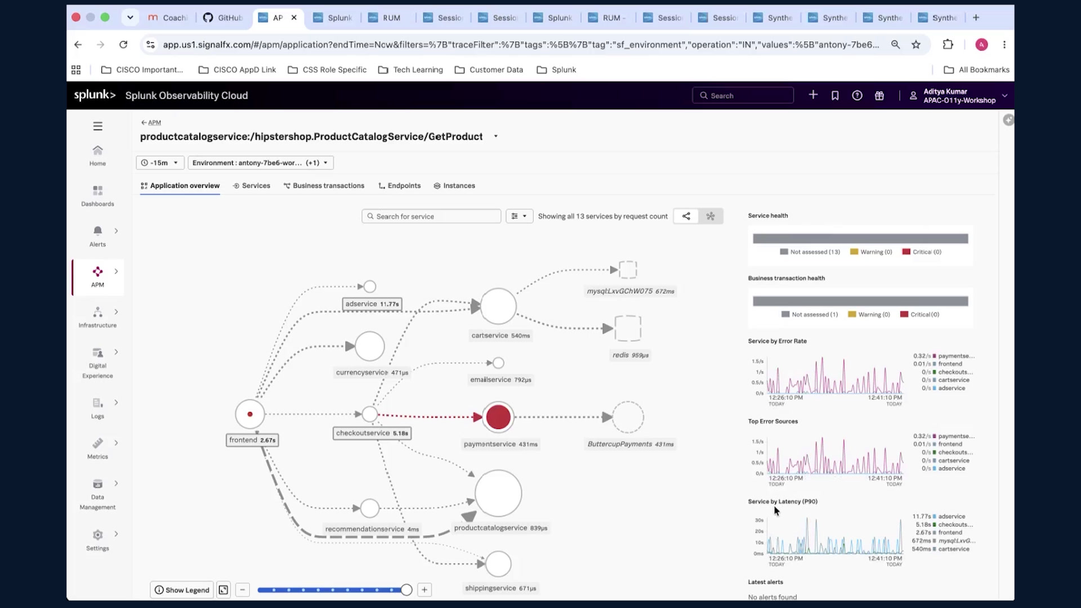Switch to the hierarchical map layout toggle
The height and width of the screenshot is (608, 1081).
(686, 216)
